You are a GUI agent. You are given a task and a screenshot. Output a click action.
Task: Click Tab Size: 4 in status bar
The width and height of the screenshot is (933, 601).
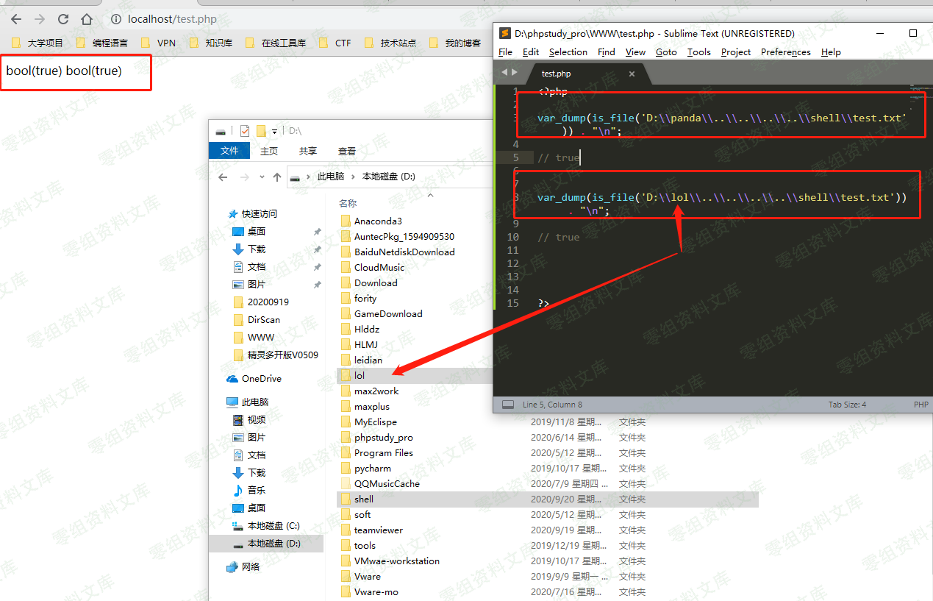tap(847, 405)
